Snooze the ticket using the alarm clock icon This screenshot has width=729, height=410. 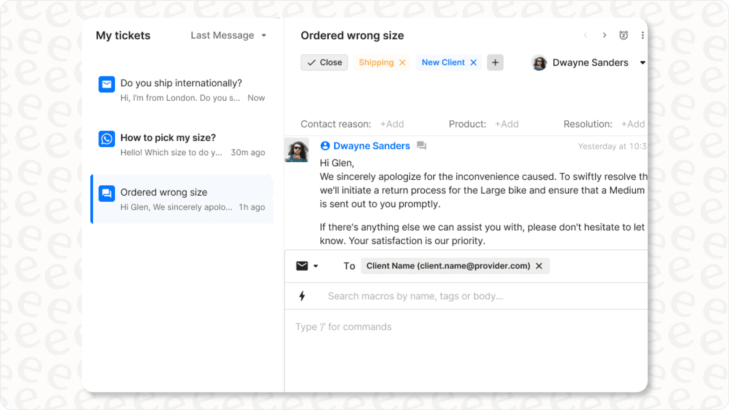[624, 35]
